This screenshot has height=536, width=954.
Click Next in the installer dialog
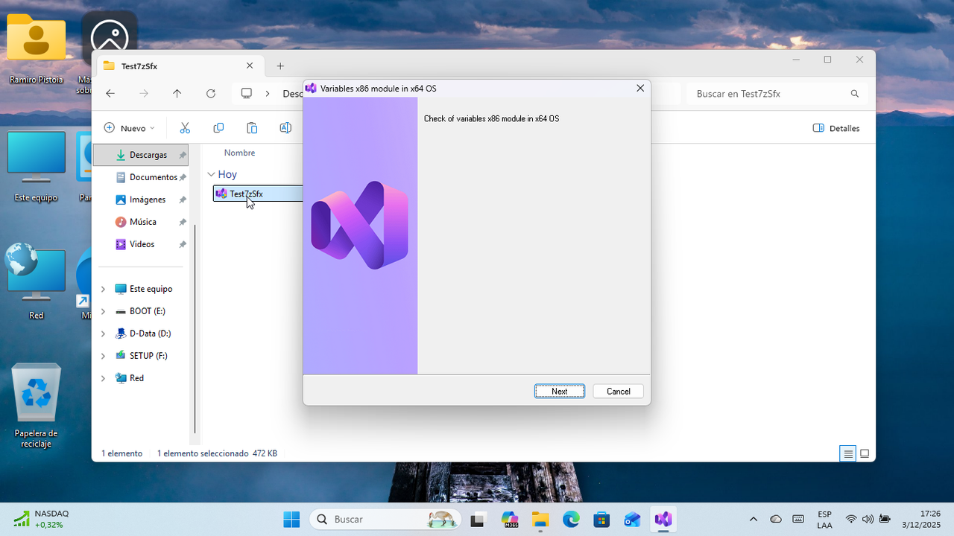coord(559,391)
